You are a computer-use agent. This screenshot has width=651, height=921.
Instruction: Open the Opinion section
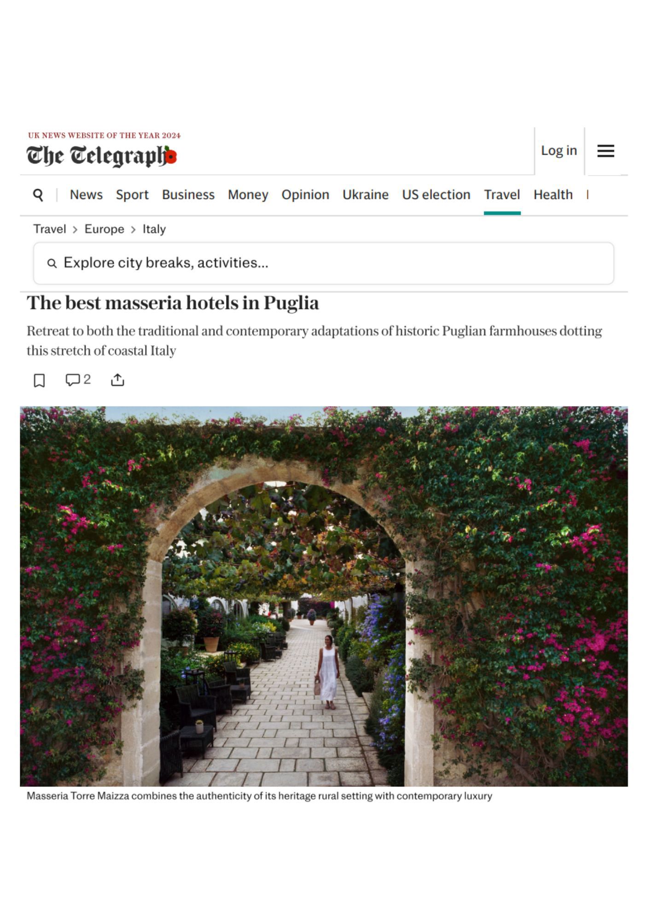coord(305,195)
